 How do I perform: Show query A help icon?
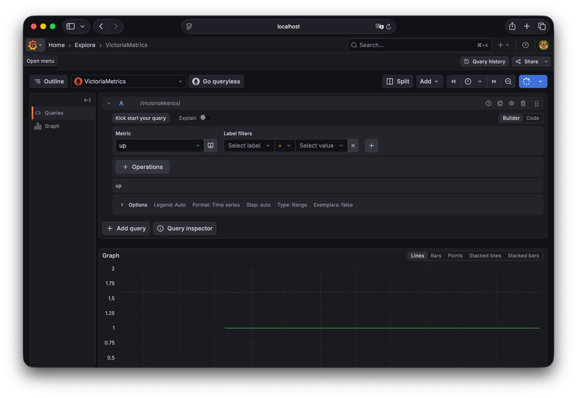(x=489, y=103)
